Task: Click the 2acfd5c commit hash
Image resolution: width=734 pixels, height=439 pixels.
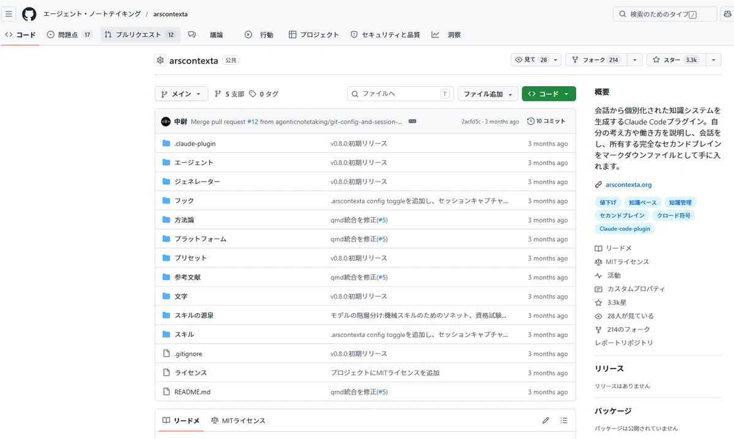Action: (x=470, y=122)
